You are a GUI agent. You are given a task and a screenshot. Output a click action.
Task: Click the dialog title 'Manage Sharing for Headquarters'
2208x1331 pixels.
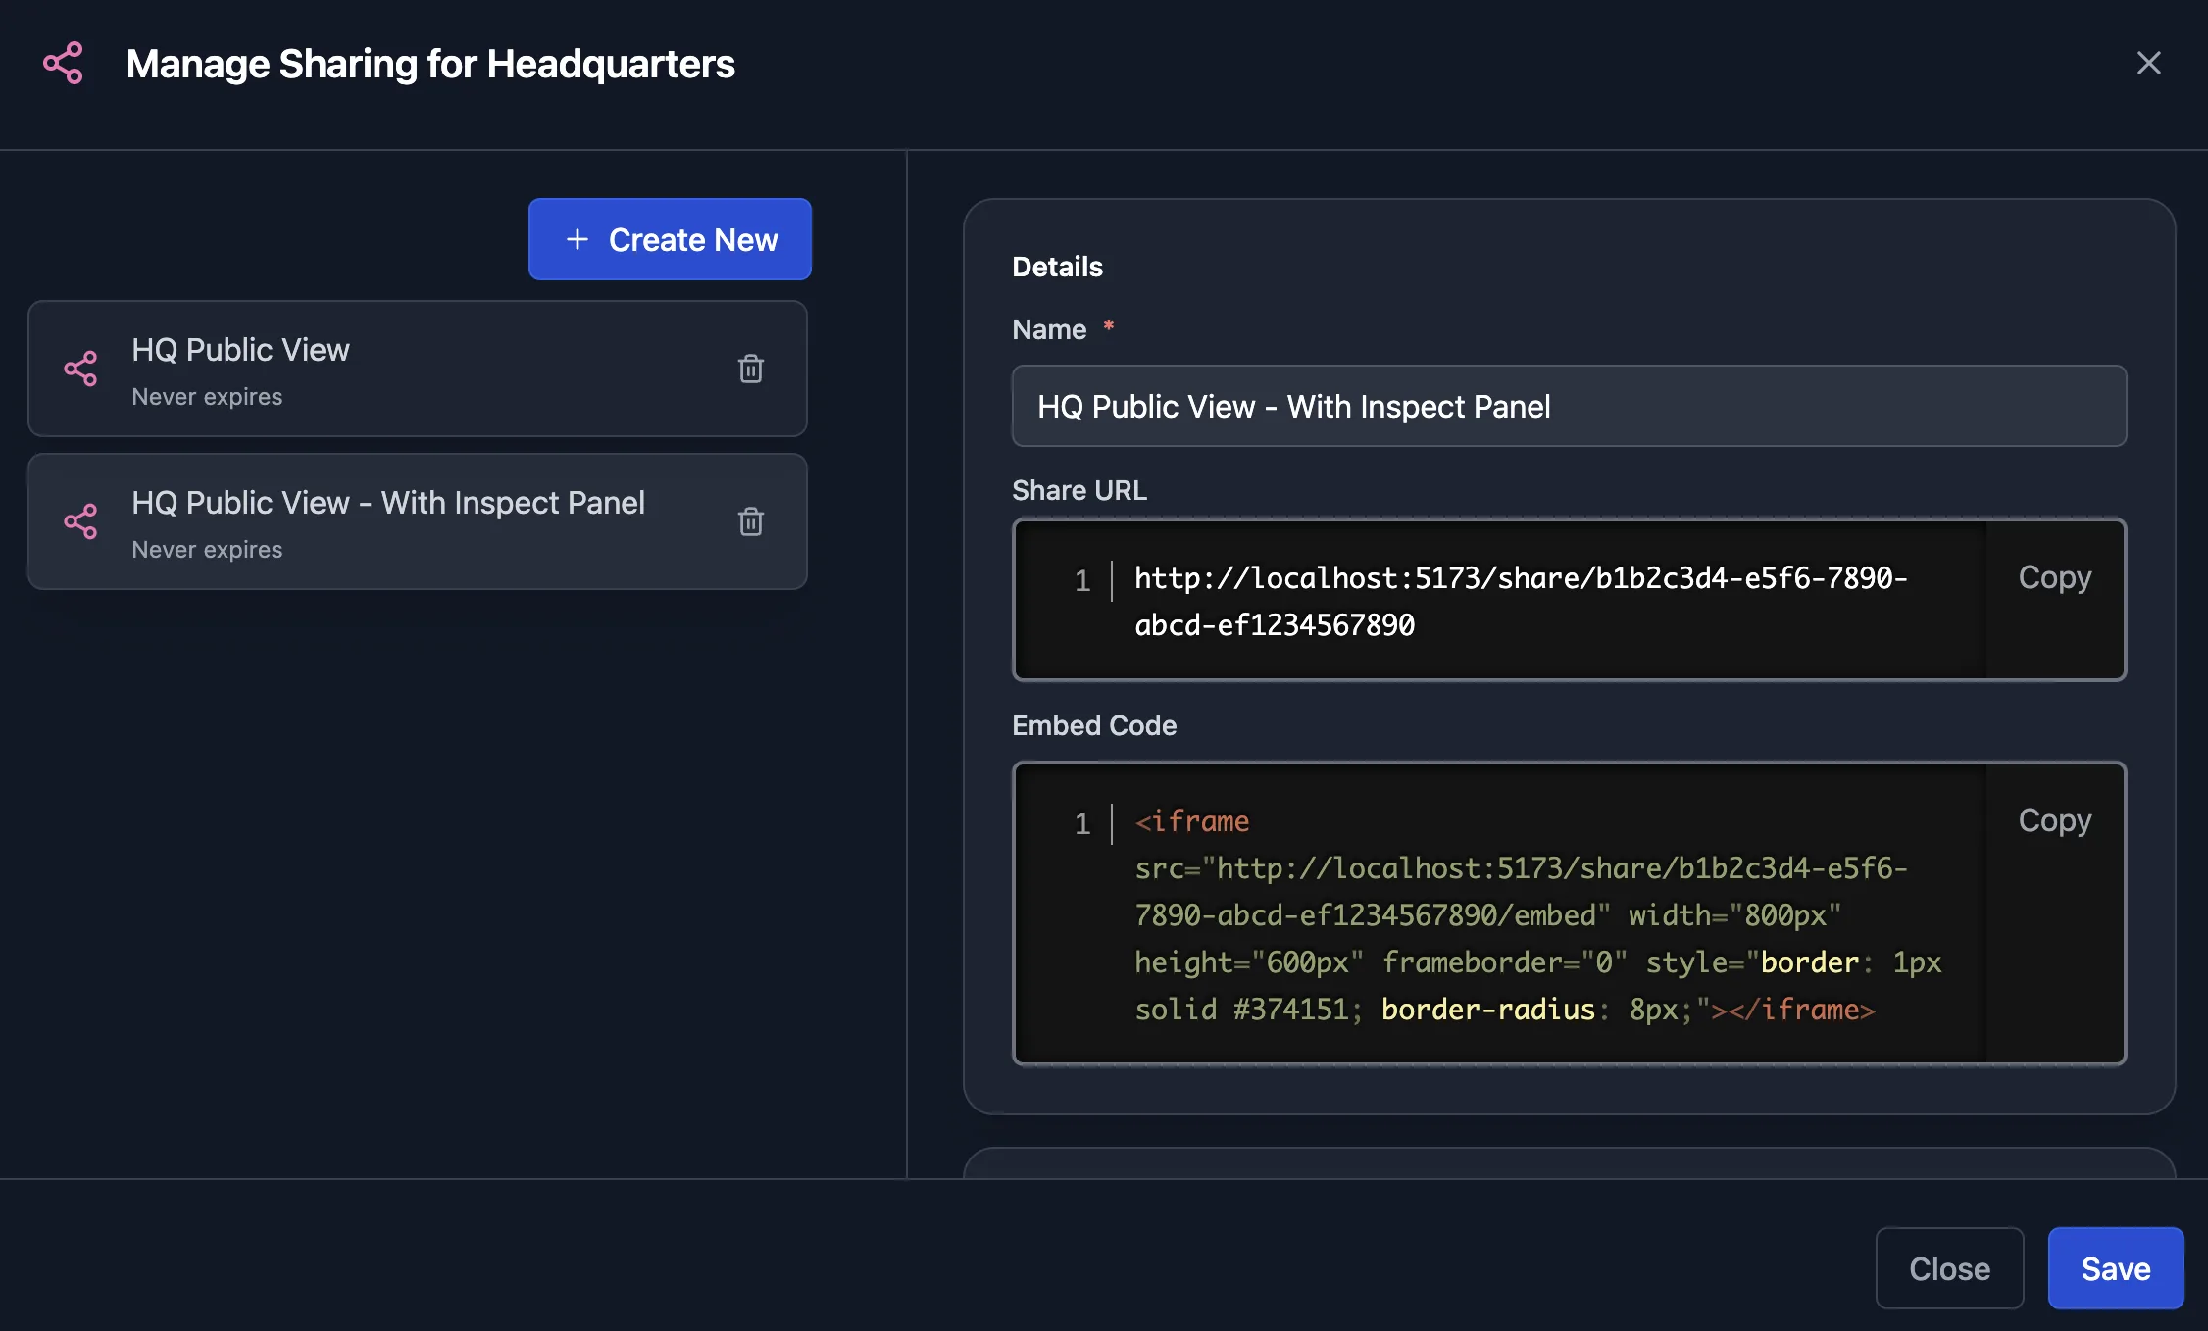[430, 64]
